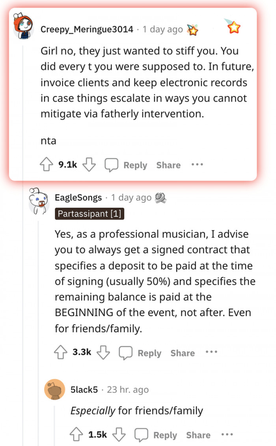Open EagleSongs' snoo avatar
The height and width of the screenshot is (446, 276).
pyautogui.click(x=39, y=200)
